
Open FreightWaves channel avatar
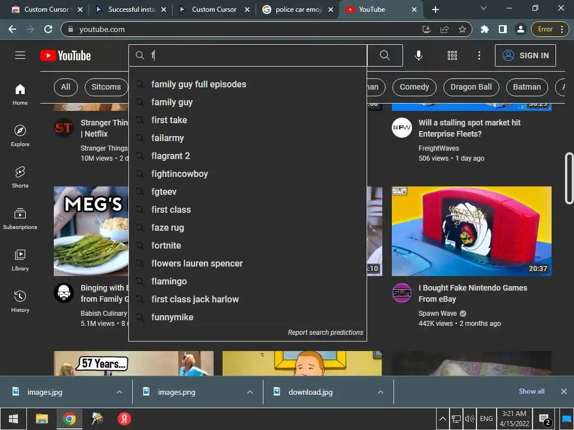pos(401,128)
